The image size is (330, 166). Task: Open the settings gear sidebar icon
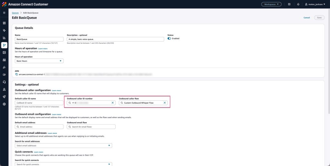point(4,104)
